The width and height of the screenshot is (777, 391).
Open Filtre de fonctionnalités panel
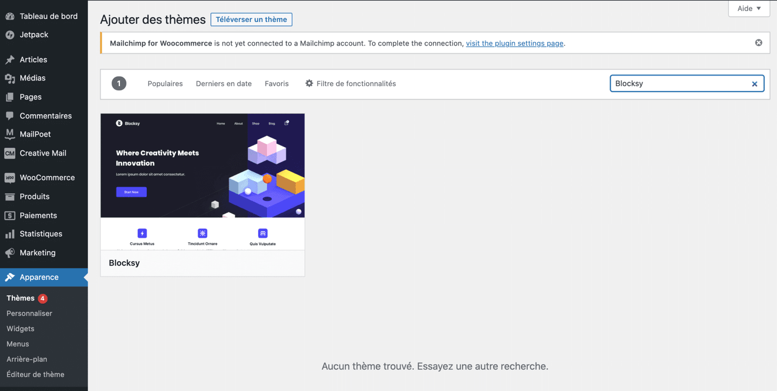click(350, 84)
